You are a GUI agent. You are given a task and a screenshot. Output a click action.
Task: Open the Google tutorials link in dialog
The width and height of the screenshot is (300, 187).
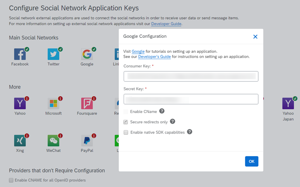(138, 51)
